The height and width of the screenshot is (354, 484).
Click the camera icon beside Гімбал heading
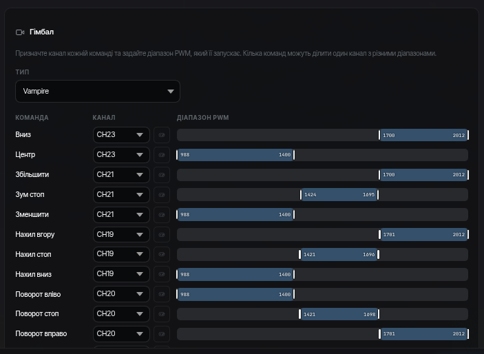click(20, 32)
